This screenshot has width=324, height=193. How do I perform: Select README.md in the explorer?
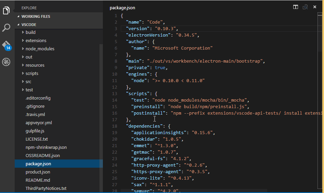[38, 180]
